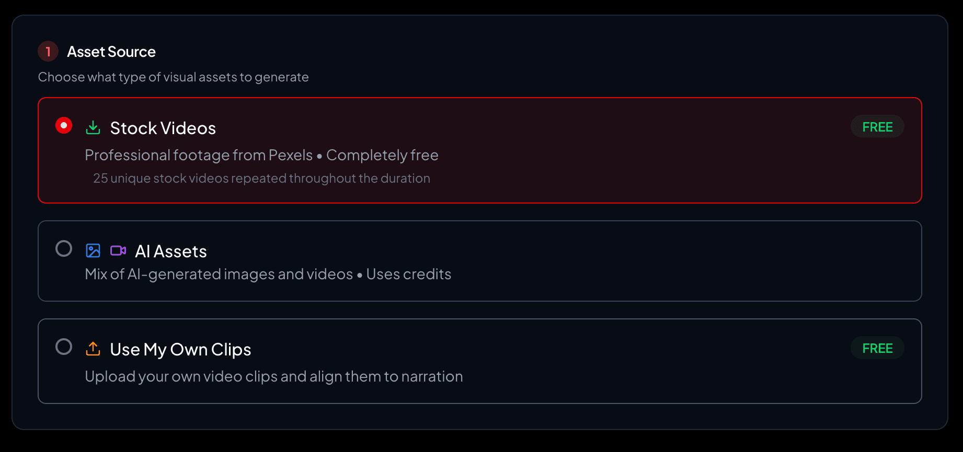Click 'Mix of AI-generated images and videos' text
963x452 pixels.
[219, 275]
